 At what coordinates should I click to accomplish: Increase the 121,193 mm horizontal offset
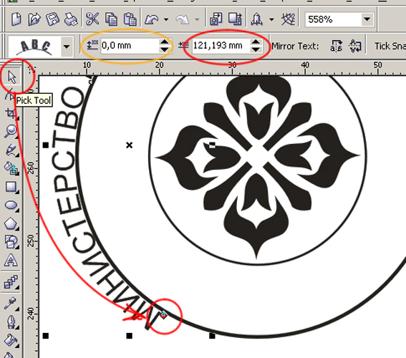(256, 42)
